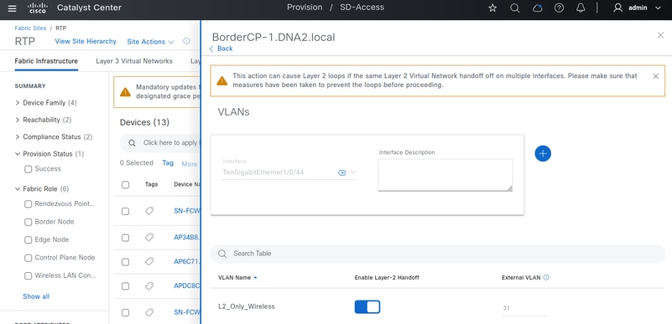The image size is (672, 324).
Task: Check the Wireless LAN Controller filter
Action: 29,275
